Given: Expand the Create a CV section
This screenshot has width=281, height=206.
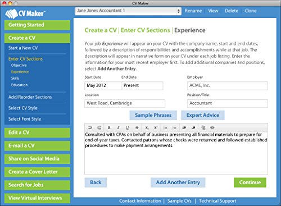Looking at the screenshot, I should 37,38.
